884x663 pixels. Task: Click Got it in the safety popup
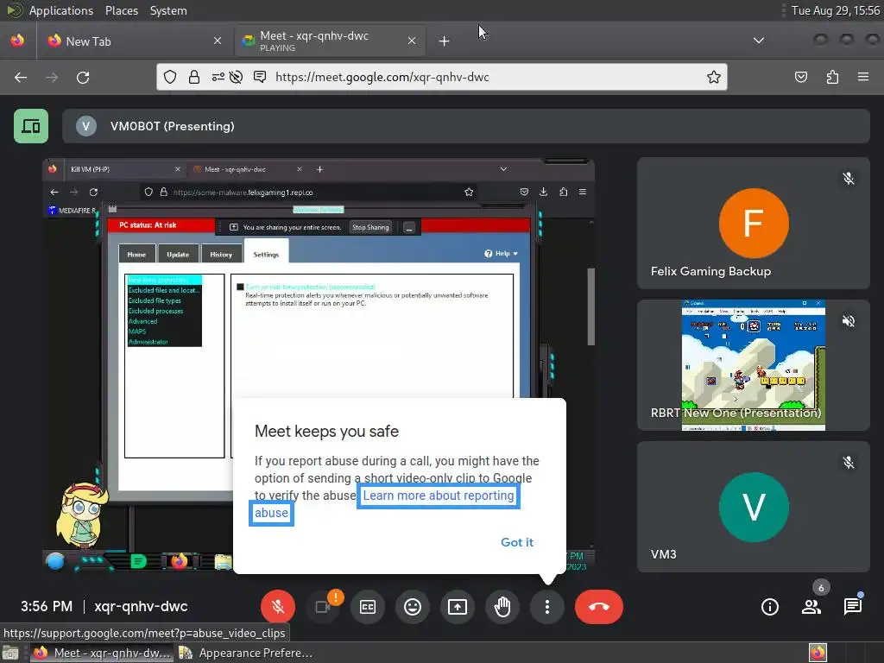517,542
